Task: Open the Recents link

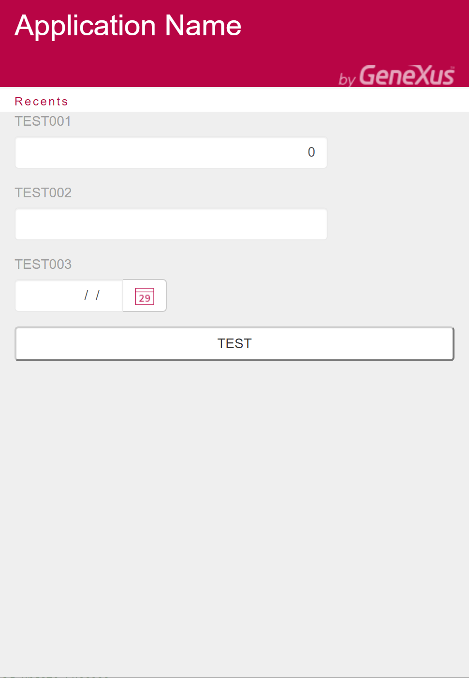Action: 42,102
